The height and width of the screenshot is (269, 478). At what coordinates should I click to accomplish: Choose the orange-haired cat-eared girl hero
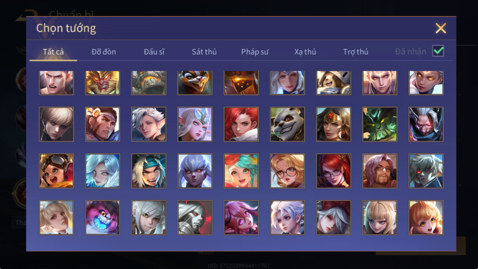pyautogui.click(x=426, y=218)
